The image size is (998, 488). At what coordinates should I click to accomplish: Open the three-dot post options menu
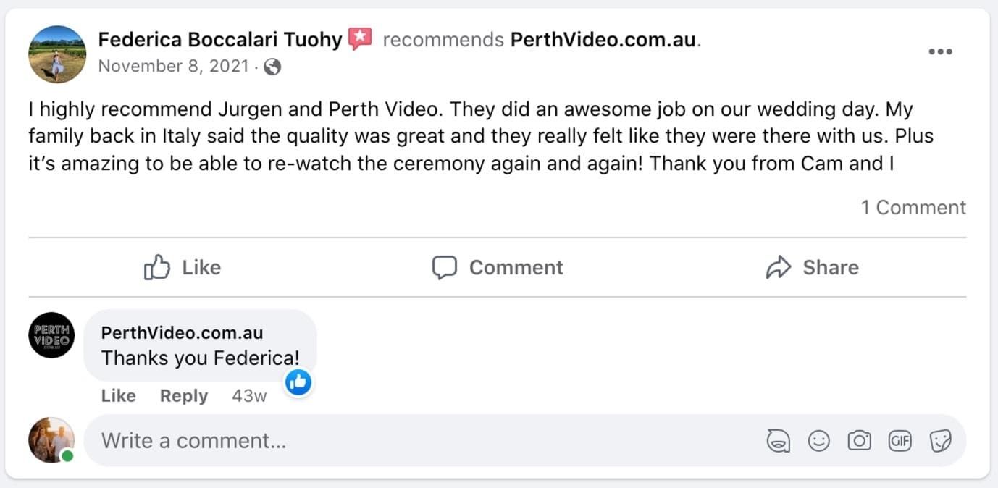[x=939, y=52]
